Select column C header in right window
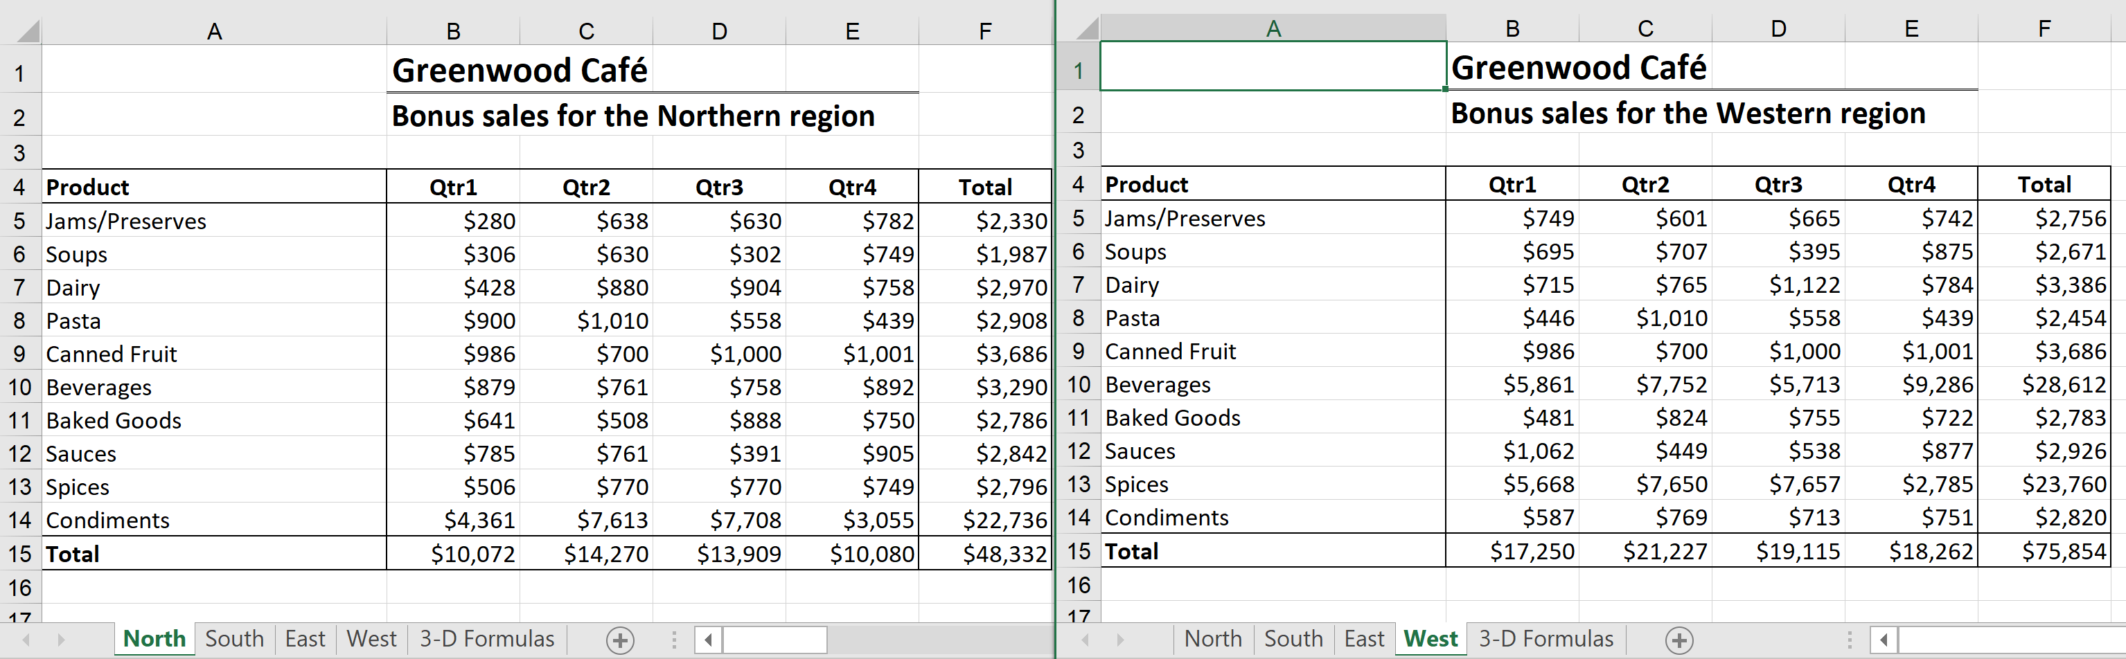Viewport: 2126px width, 659px height. (1645, 29)
